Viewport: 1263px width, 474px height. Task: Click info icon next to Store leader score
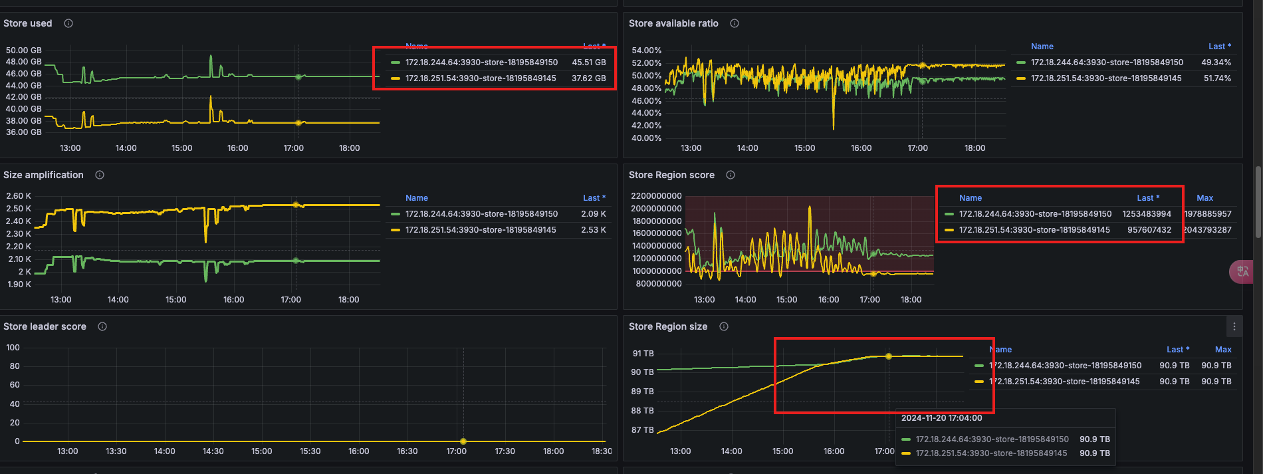click(x=102, y=326)
